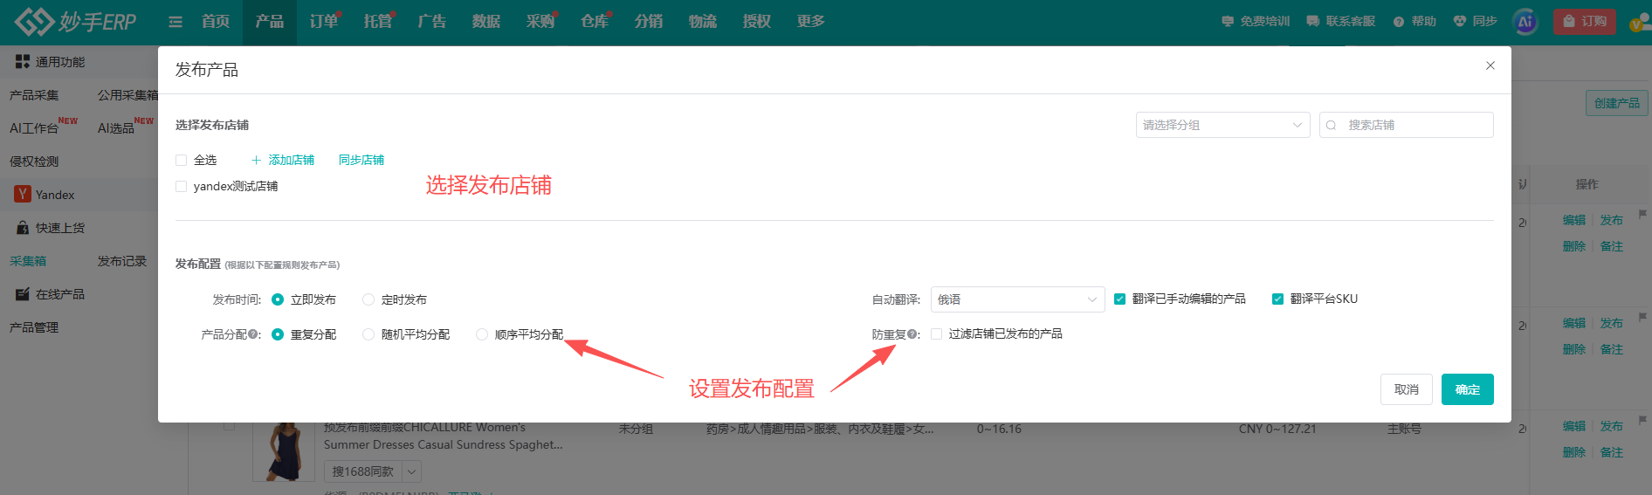Click the search magnifier in 搜索店铺 field
Image resolution: width=1652 pixels, height=495 pixels.
tap(1332, 125)
